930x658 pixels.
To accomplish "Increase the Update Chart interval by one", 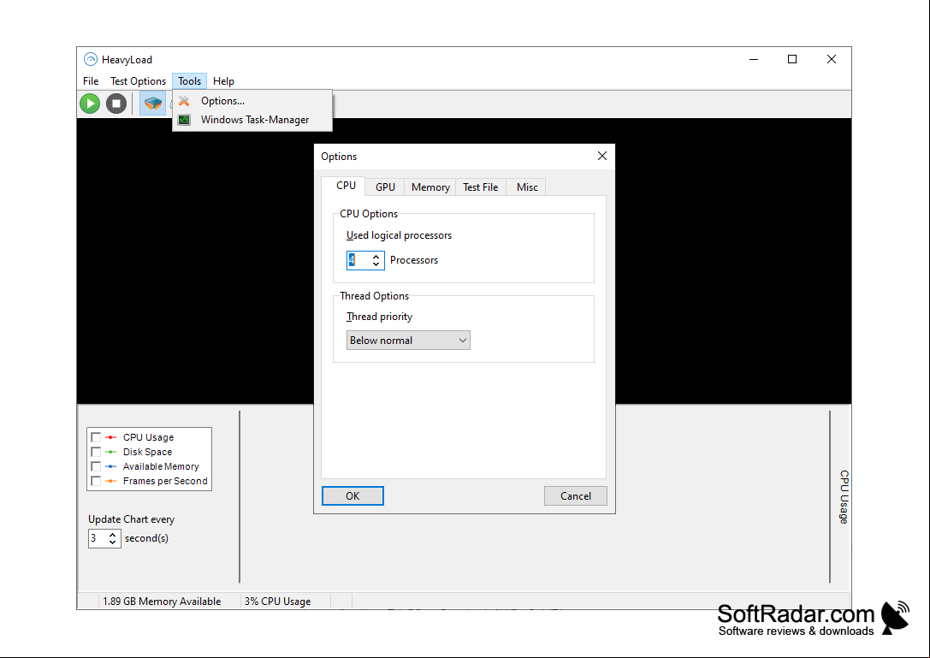I will pos(113,535).
